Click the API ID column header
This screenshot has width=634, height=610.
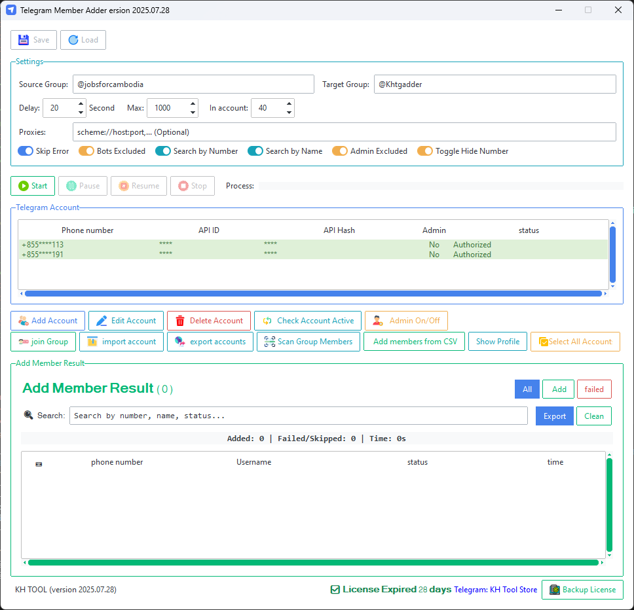point(209,230)
